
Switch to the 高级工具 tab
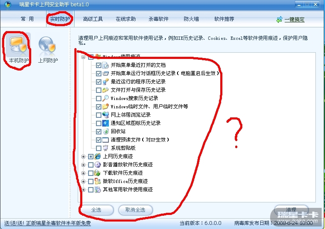point(93,19)
